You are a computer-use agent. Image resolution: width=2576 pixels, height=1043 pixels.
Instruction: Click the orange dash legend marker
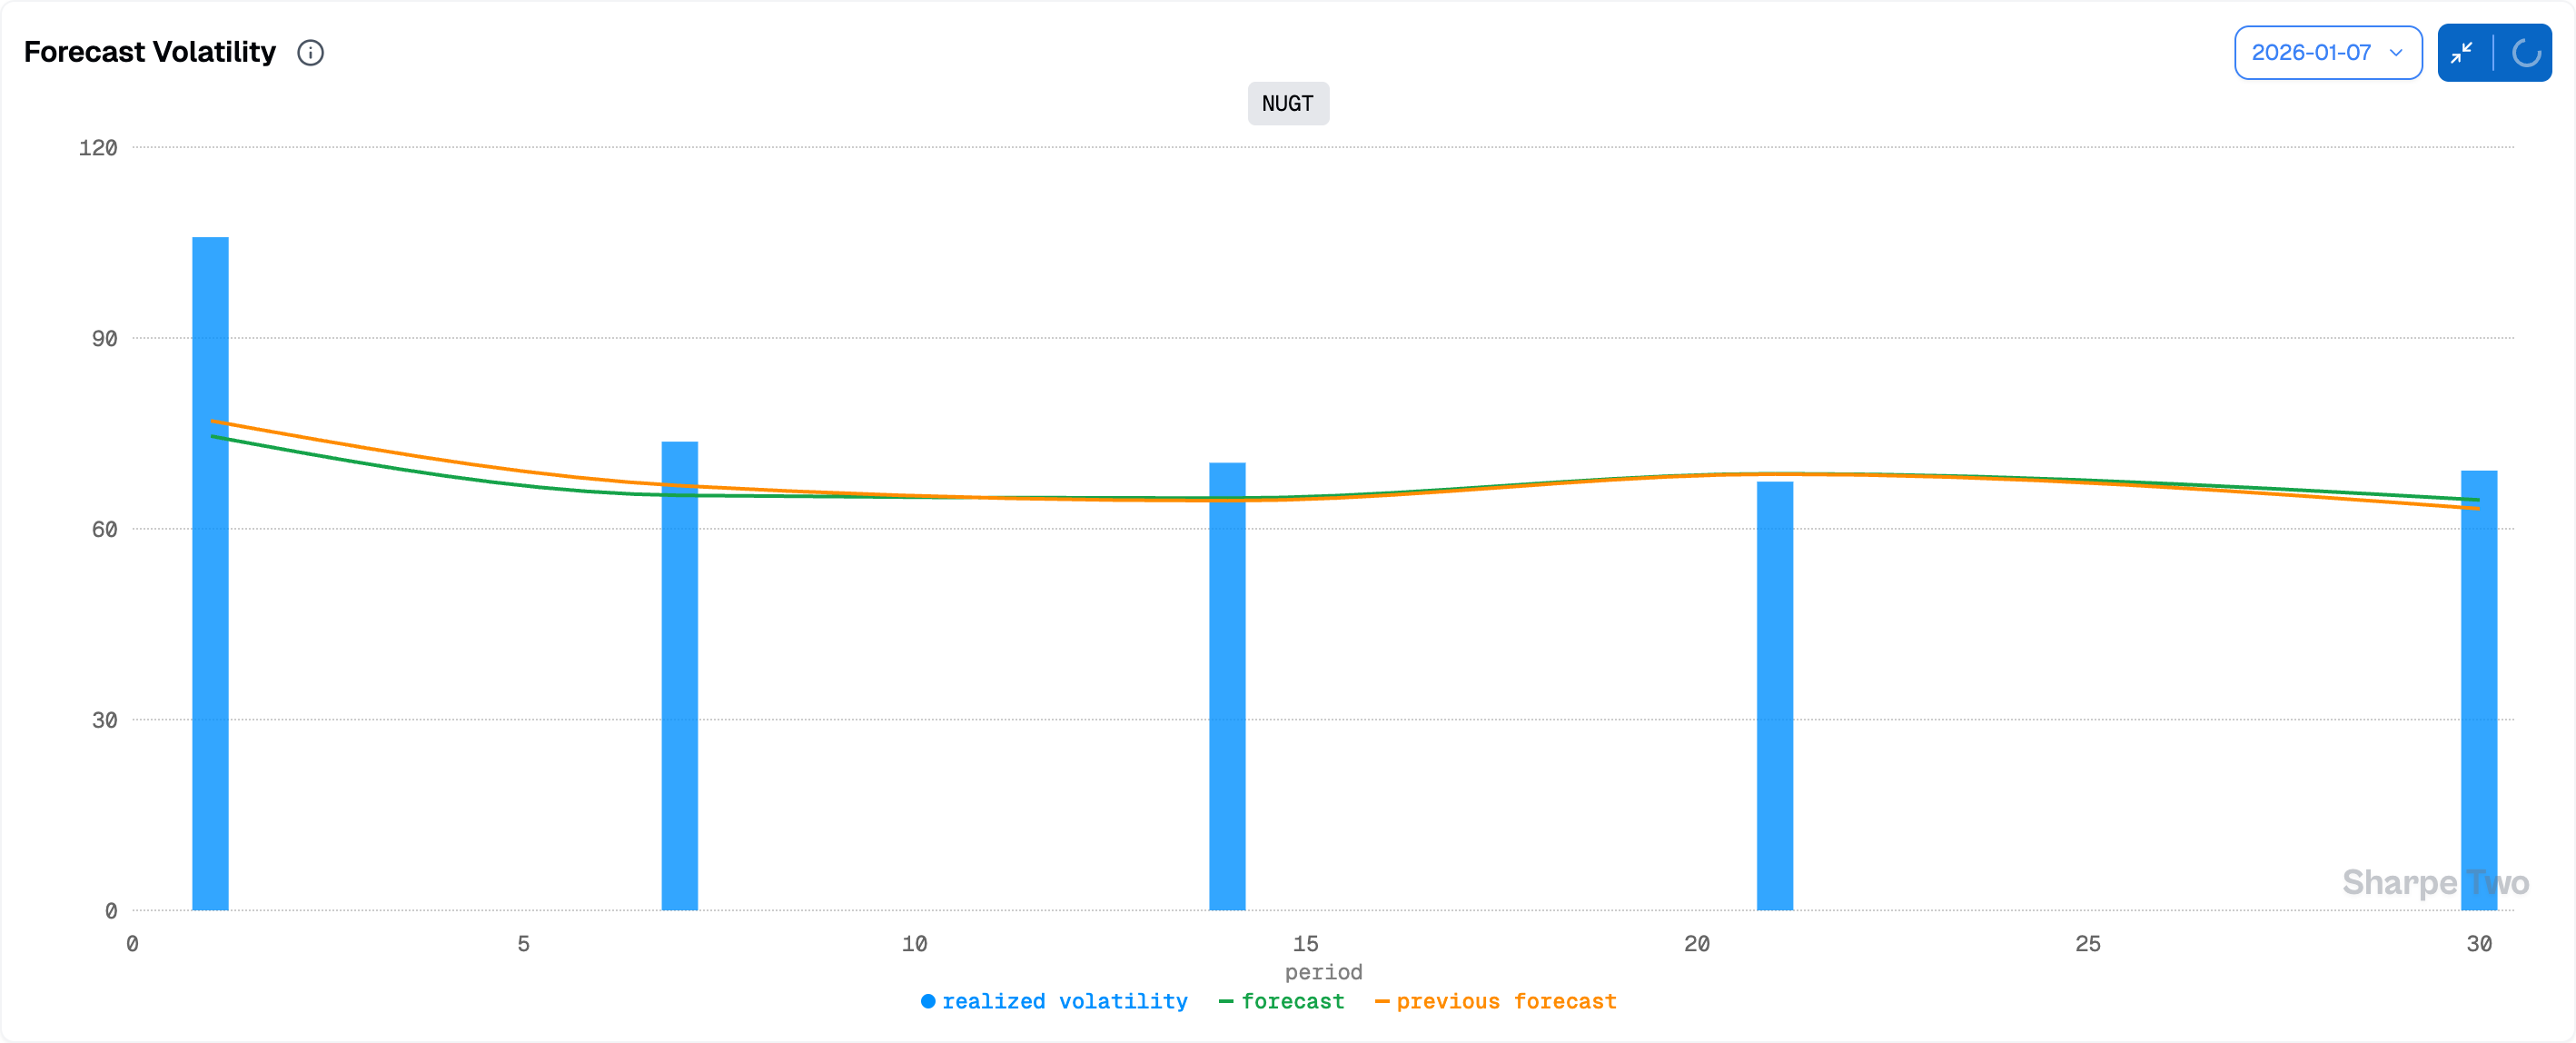pyautogui.click(x=1382, y=1001)
